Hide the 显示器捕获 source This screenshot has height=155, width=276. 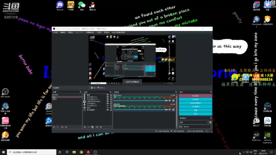[x=108, y=110]
